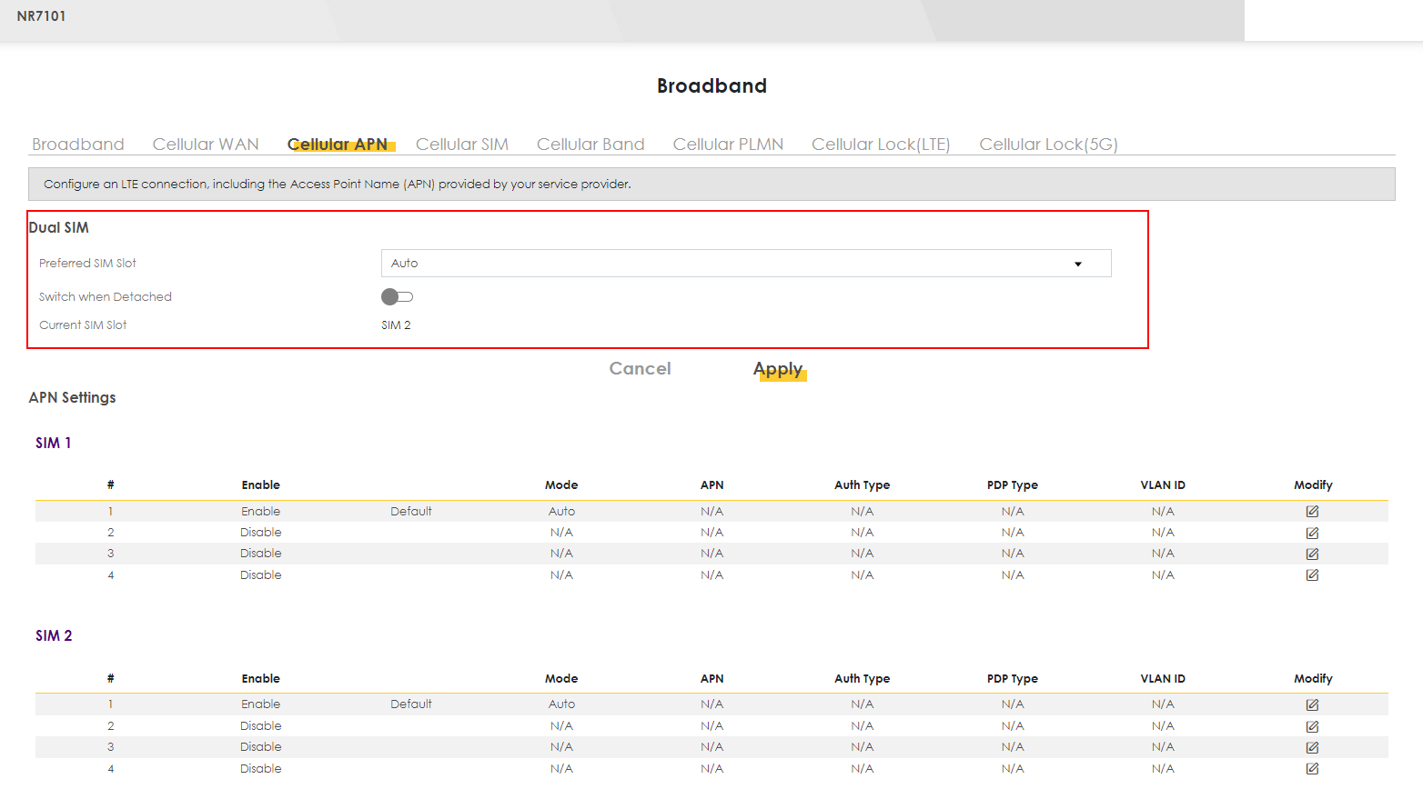Edit SIM 1 APN entry 4

1312,574
